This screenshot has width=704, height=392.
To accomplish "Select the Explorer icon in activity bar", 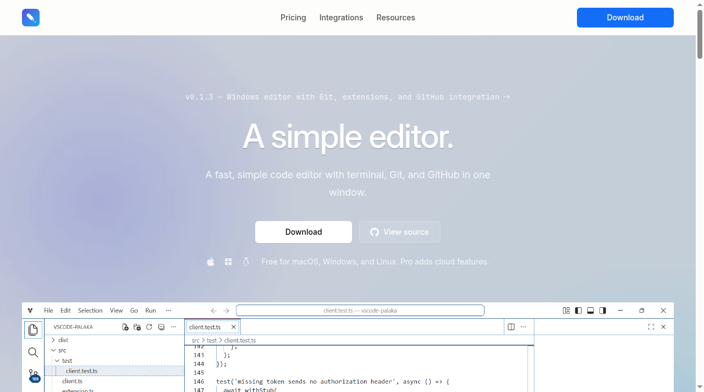I will pyautogui.click(x=33, y=330).
